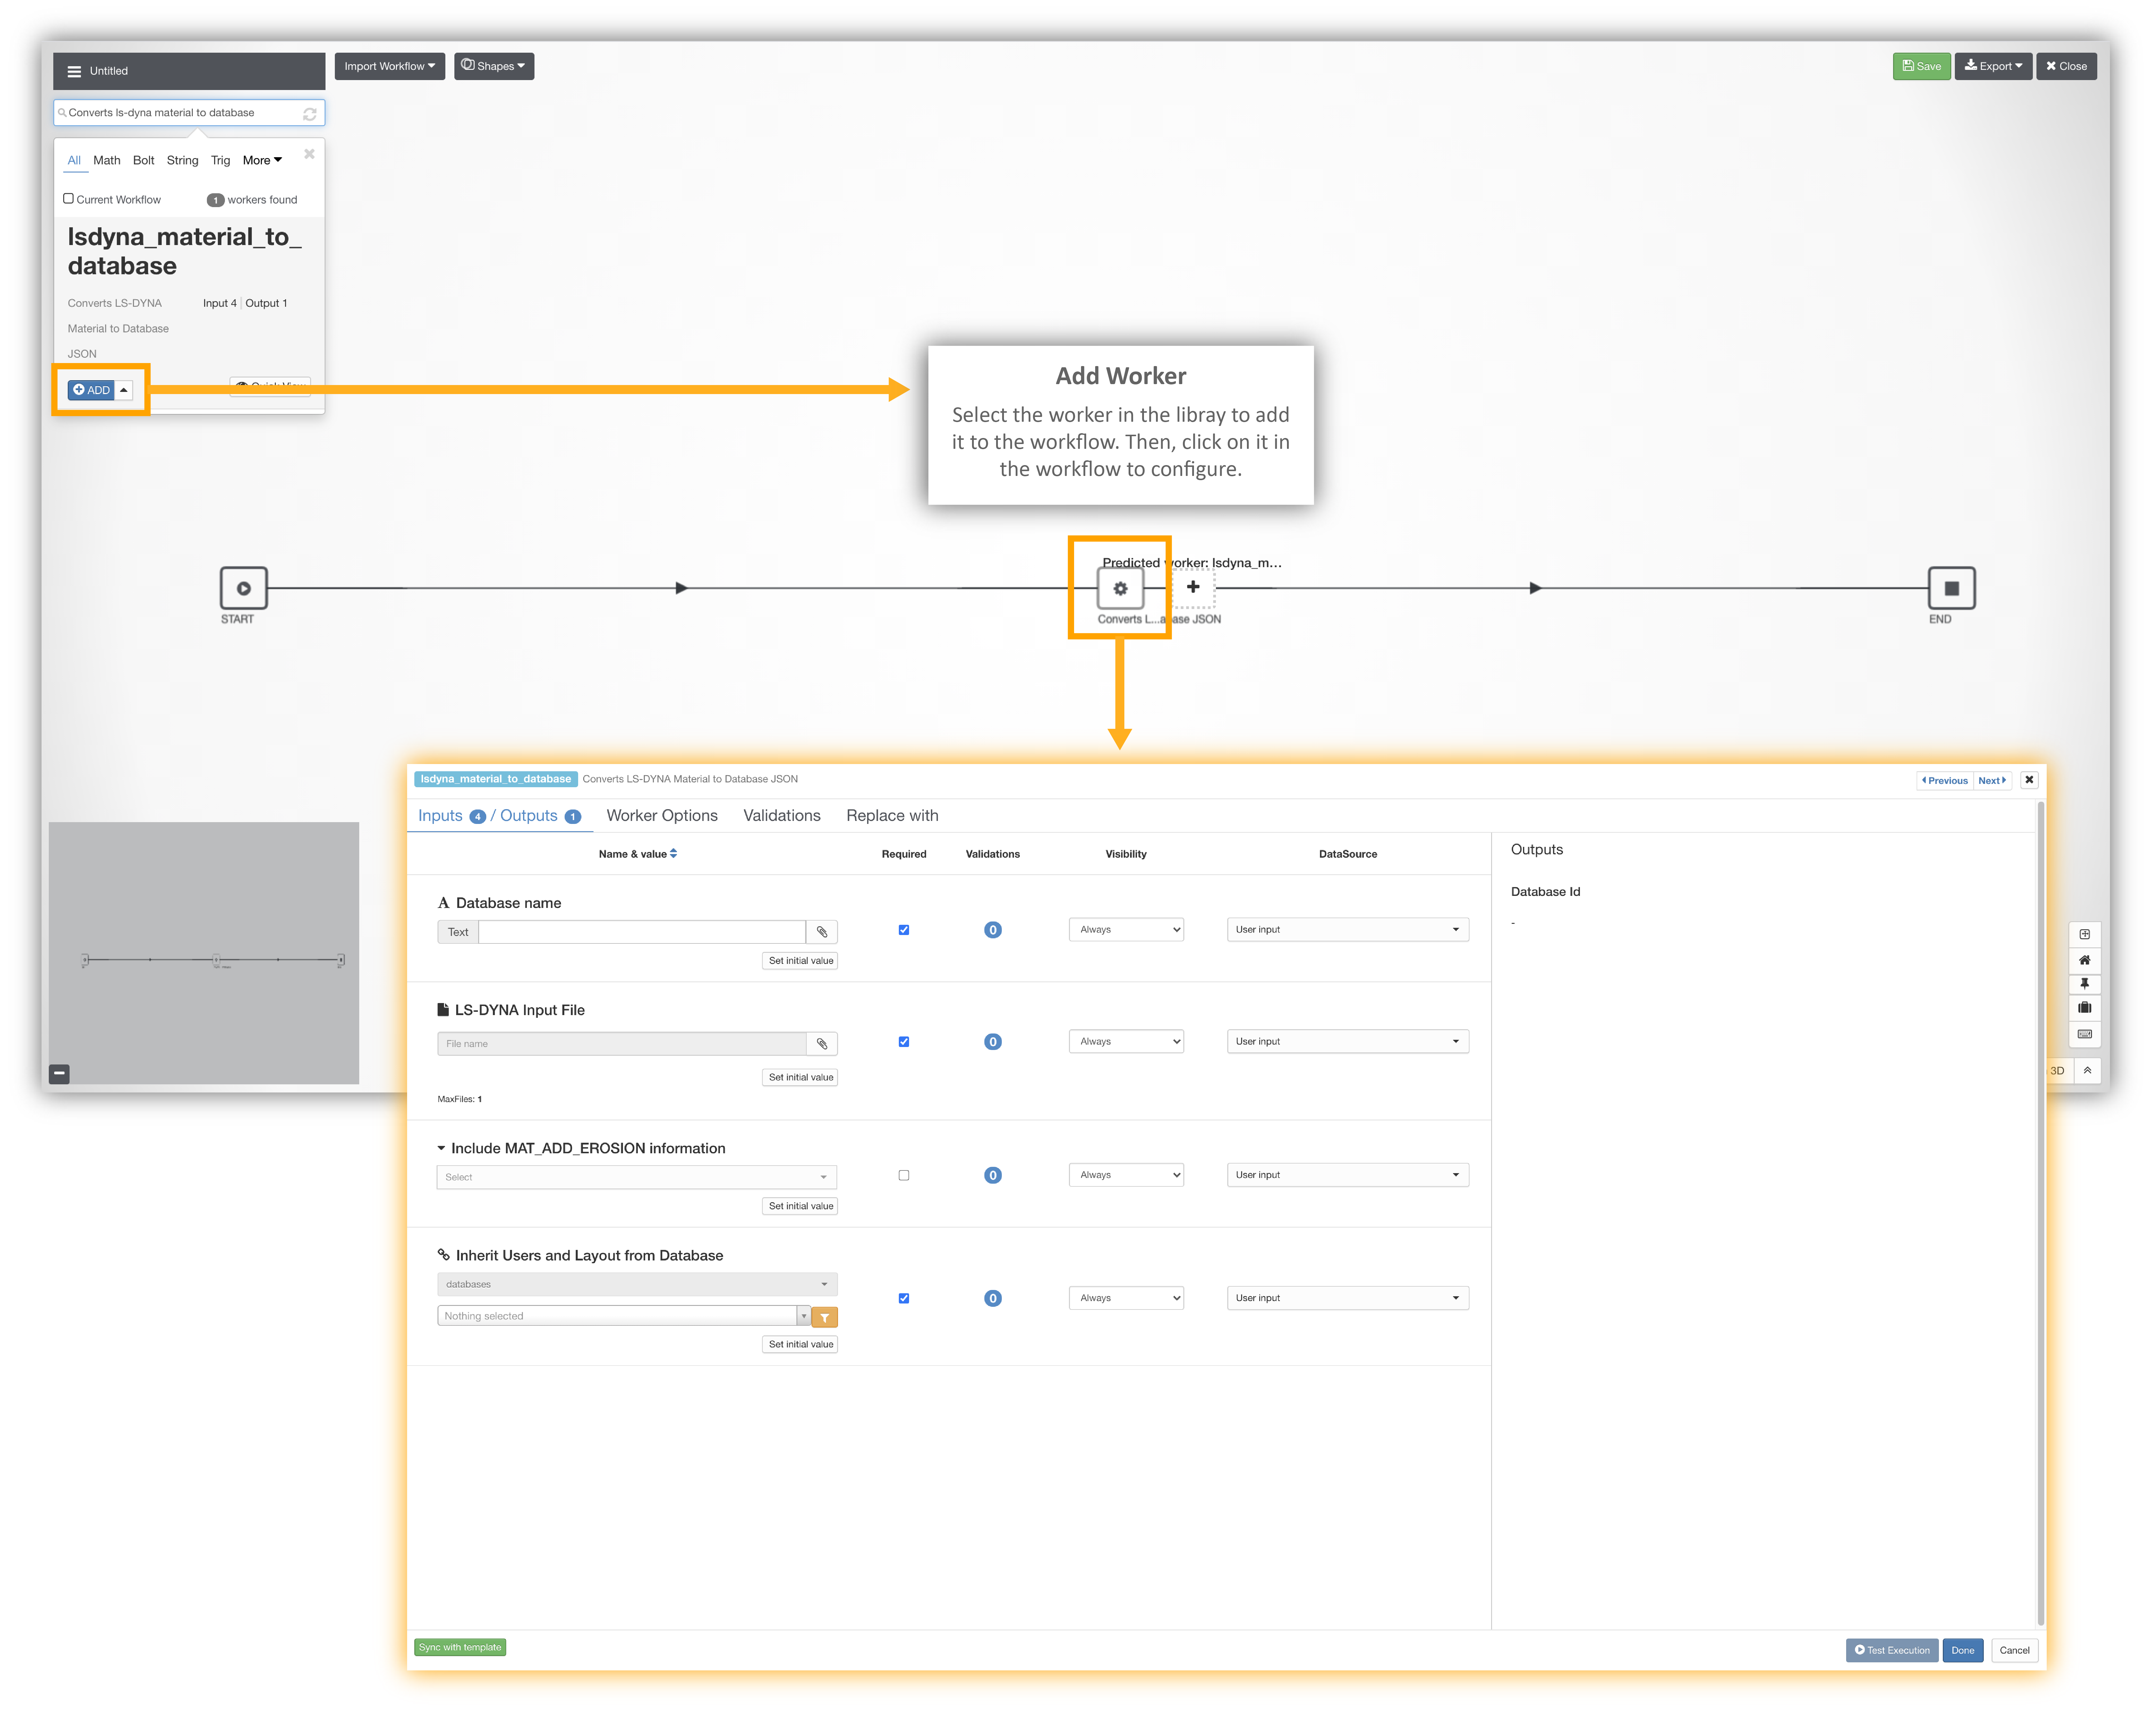
Task: Expand the More category filter
Action: point(262,160)
